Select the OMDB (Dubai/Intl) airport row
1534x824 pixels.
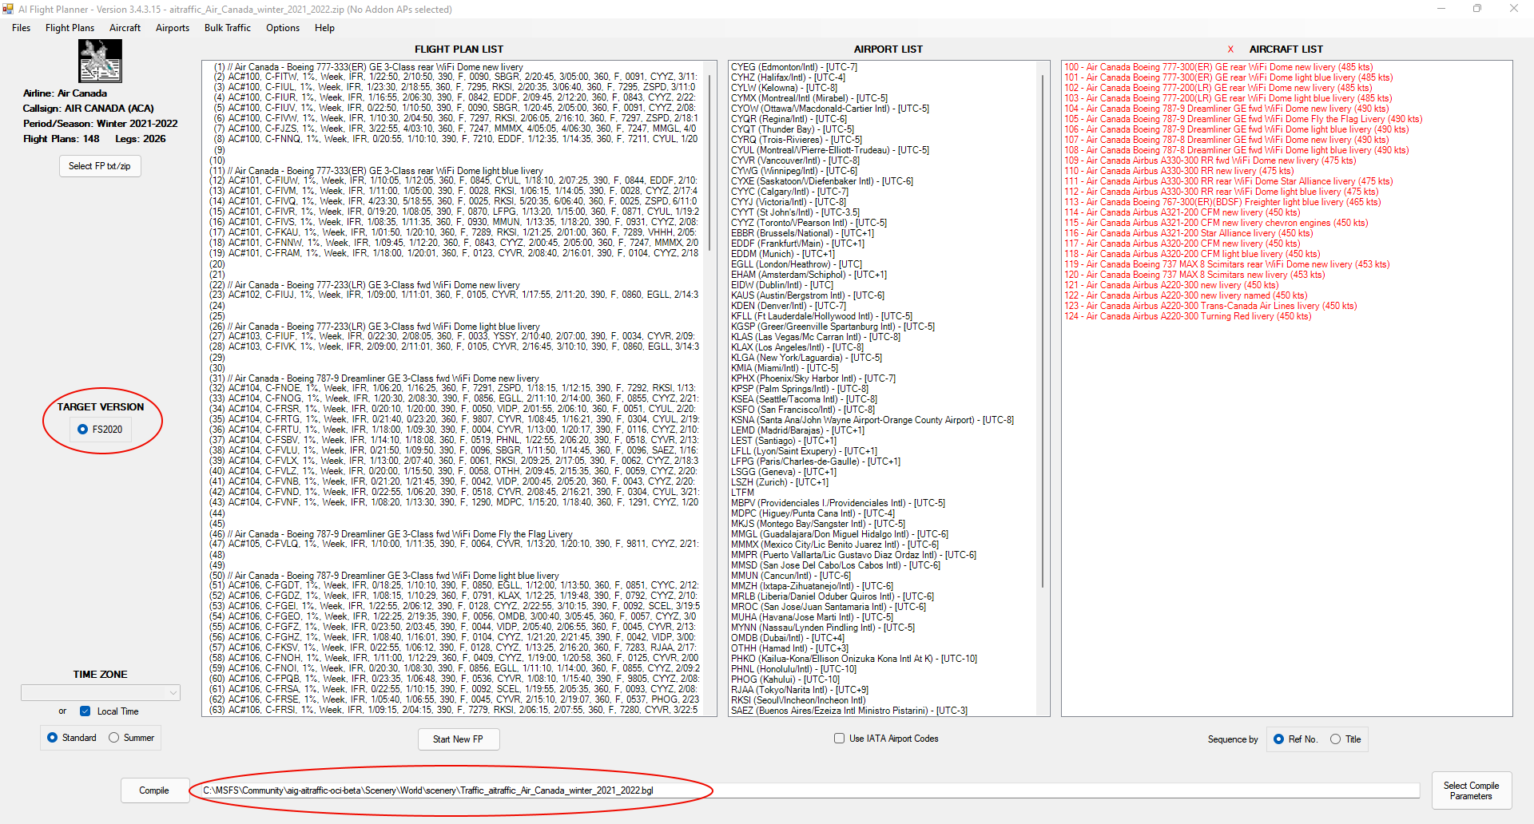point(788,638)
